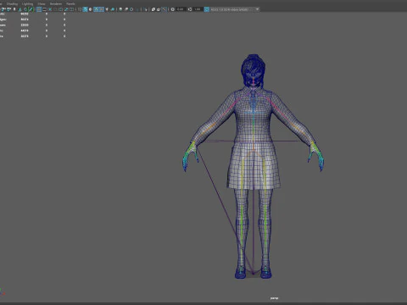Click the Smooth Shade All icon
Image resolution: width=407 pixels, height=305 pixels.
point(86,9)
